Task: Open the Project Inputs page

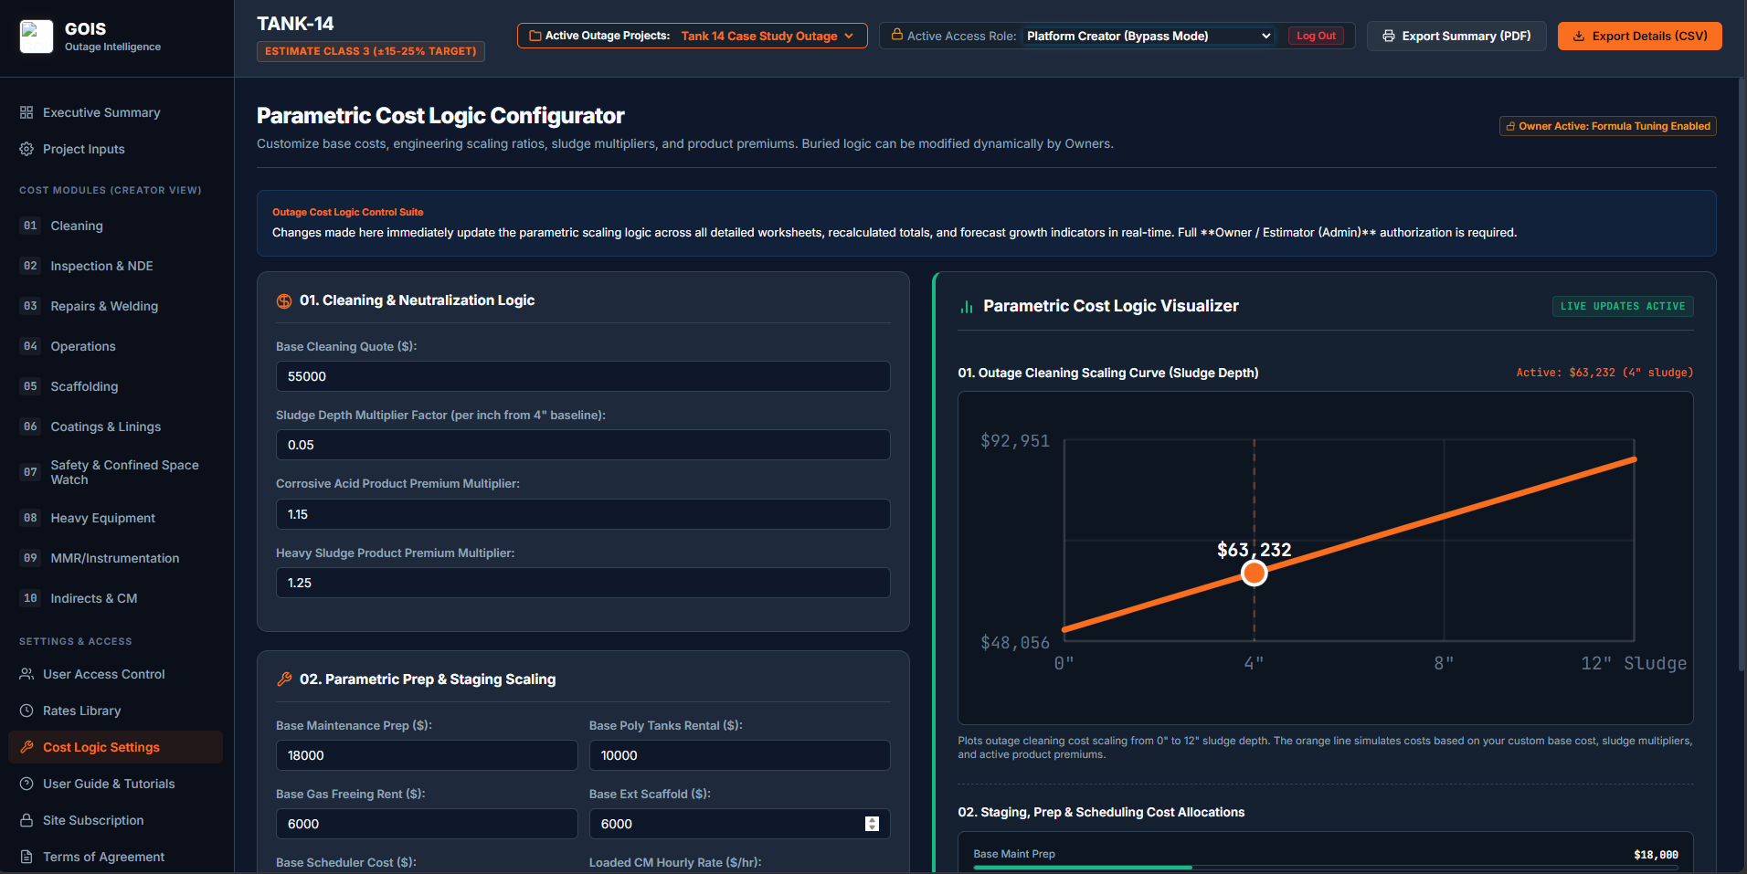Action: click(x=115, y=149)
